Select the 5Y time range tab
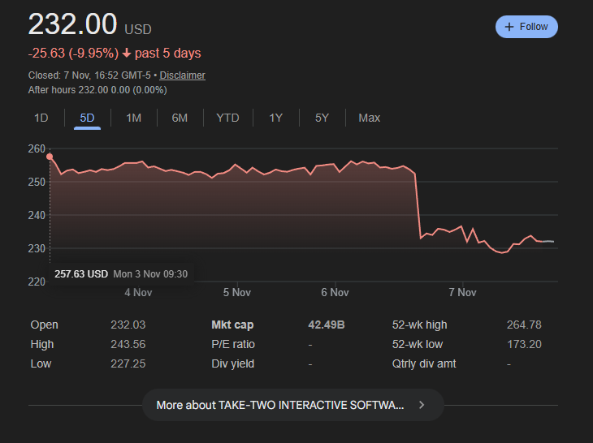Screen dimensions: 593x443 (322, 118)
